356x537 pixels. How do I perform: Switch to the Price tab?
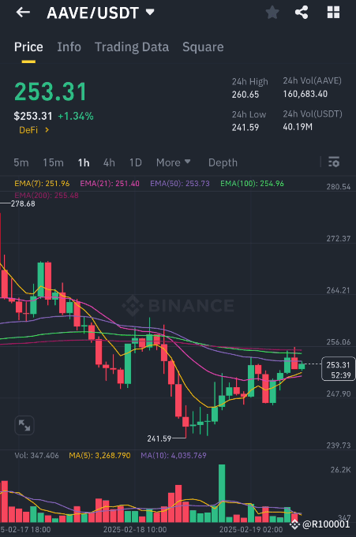[28, 47]
